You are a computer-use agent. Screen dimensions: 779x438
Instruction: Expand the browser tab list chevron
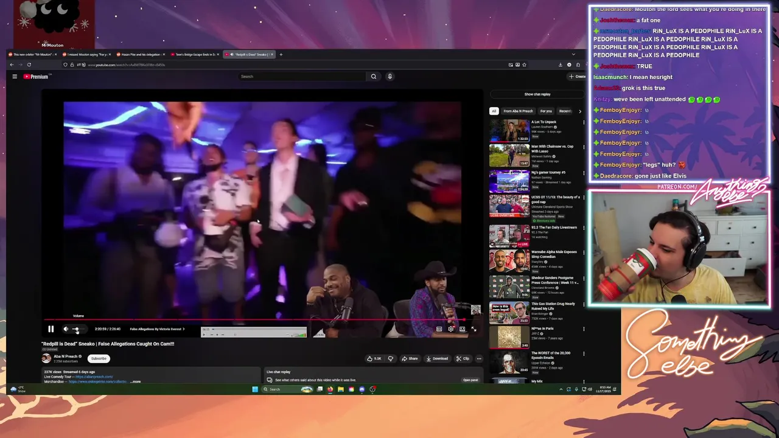(x=573, y=54)
